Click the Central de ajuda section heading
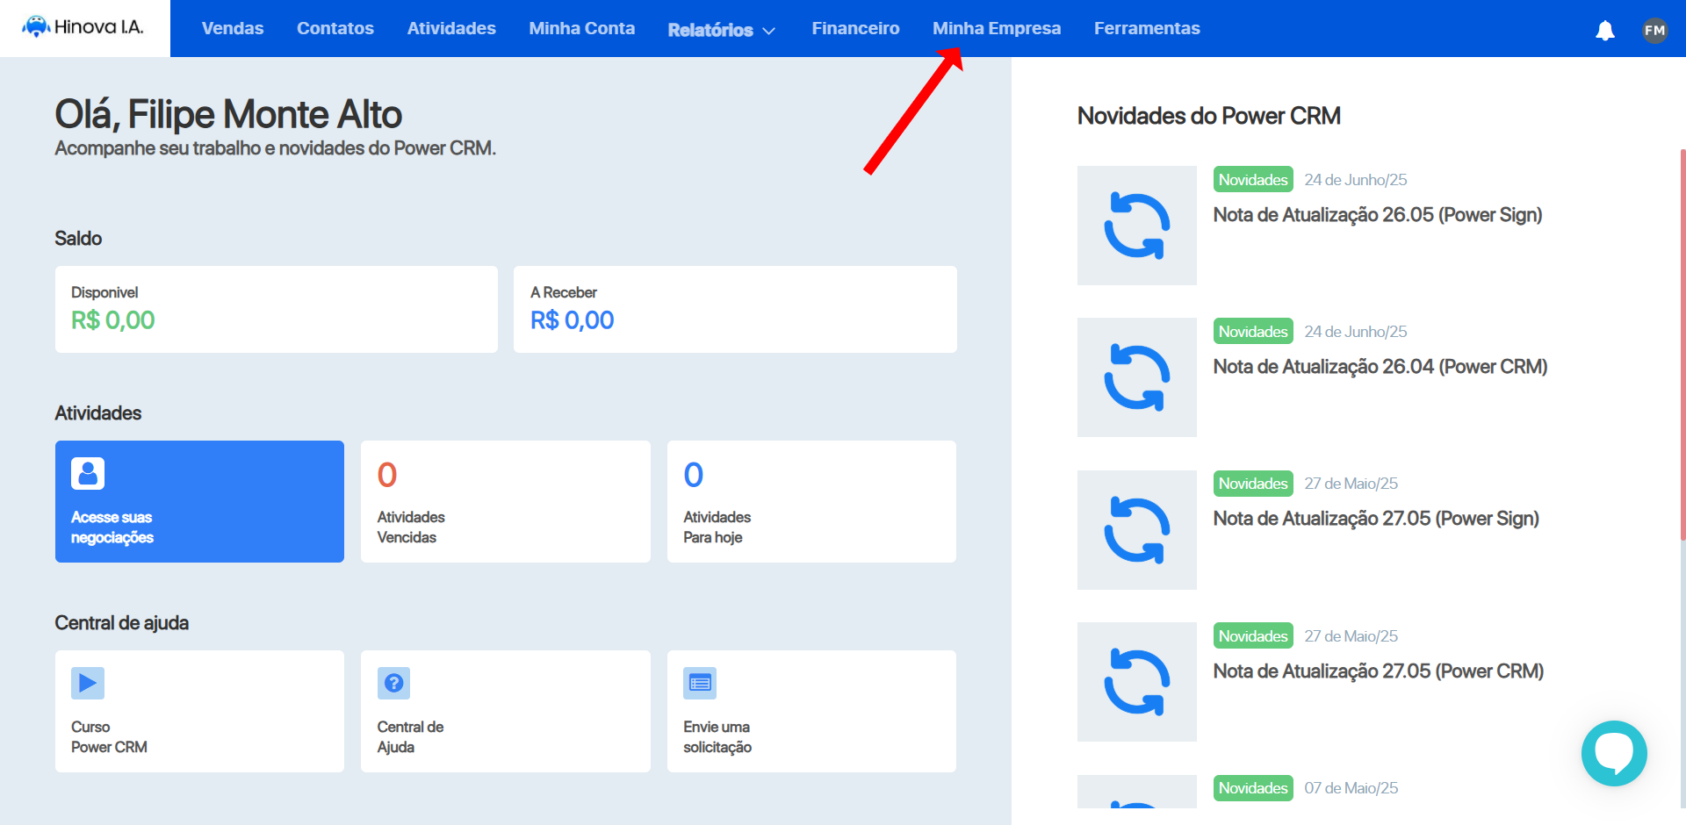The image size is (1686, 825). pos(121,623)
